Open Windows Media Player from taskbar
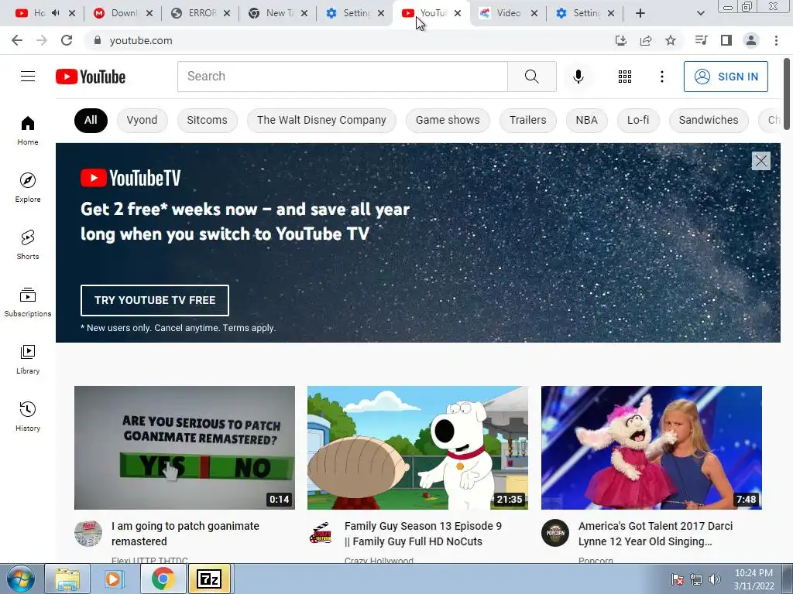This screenshot has width=793, height=594. point(115,579)
